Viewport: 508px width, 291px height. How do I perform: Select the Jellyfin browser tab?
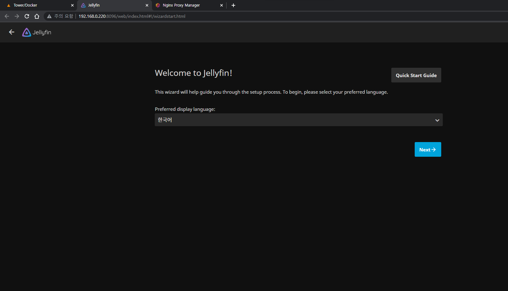click(x=114, y=5)
